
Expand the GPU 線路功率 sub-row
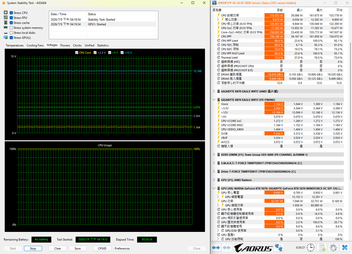pos(218,205)
